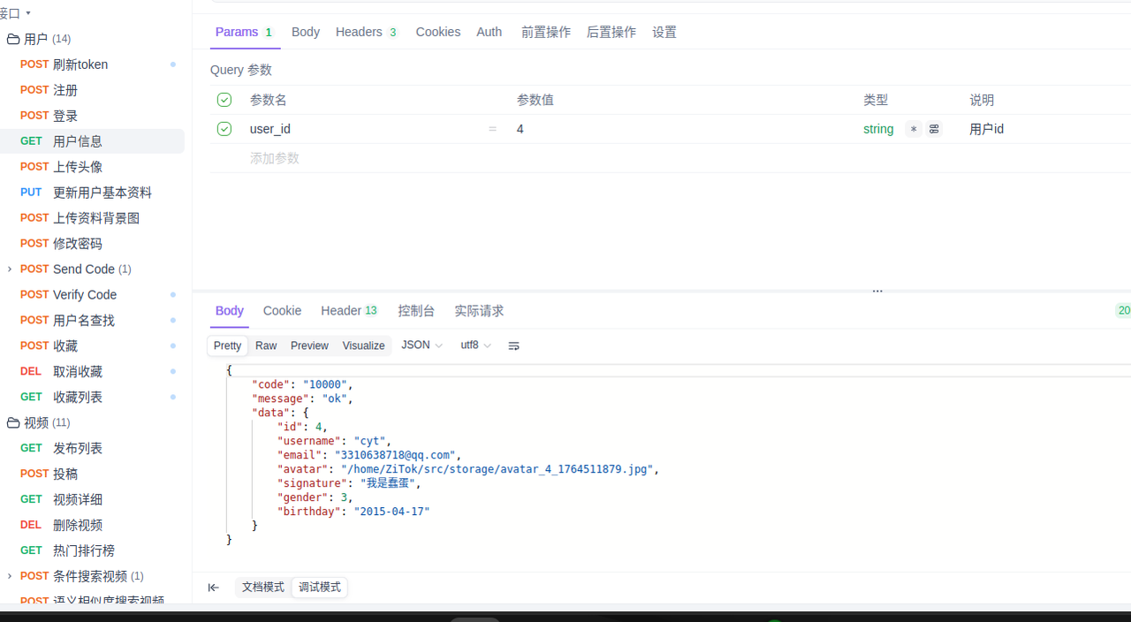Open the 控制台 tab
This screenshot has height=622, width=1131.
pos(416,311)
